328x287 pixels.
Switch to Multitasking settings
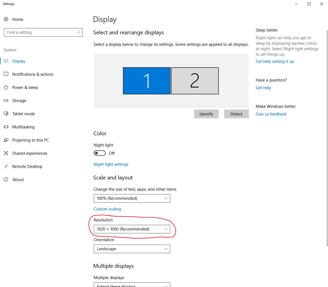pos(23,127)
